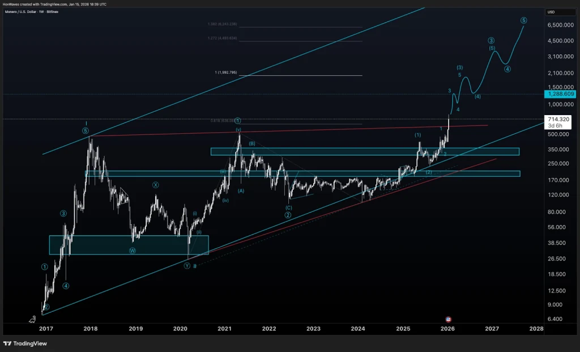Screen dimensions: 580x352
Task: Select the circled W wave label
Action: (x=133, y=251)
